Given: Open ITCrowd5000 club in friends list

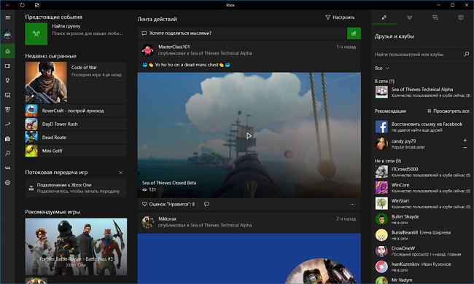Looking at the screenshot, I should (422, 172).
